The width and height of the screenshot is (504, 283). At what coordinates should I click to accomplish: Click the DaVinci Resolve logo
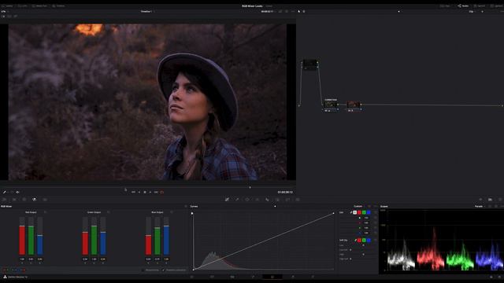(x=5, y=277)
